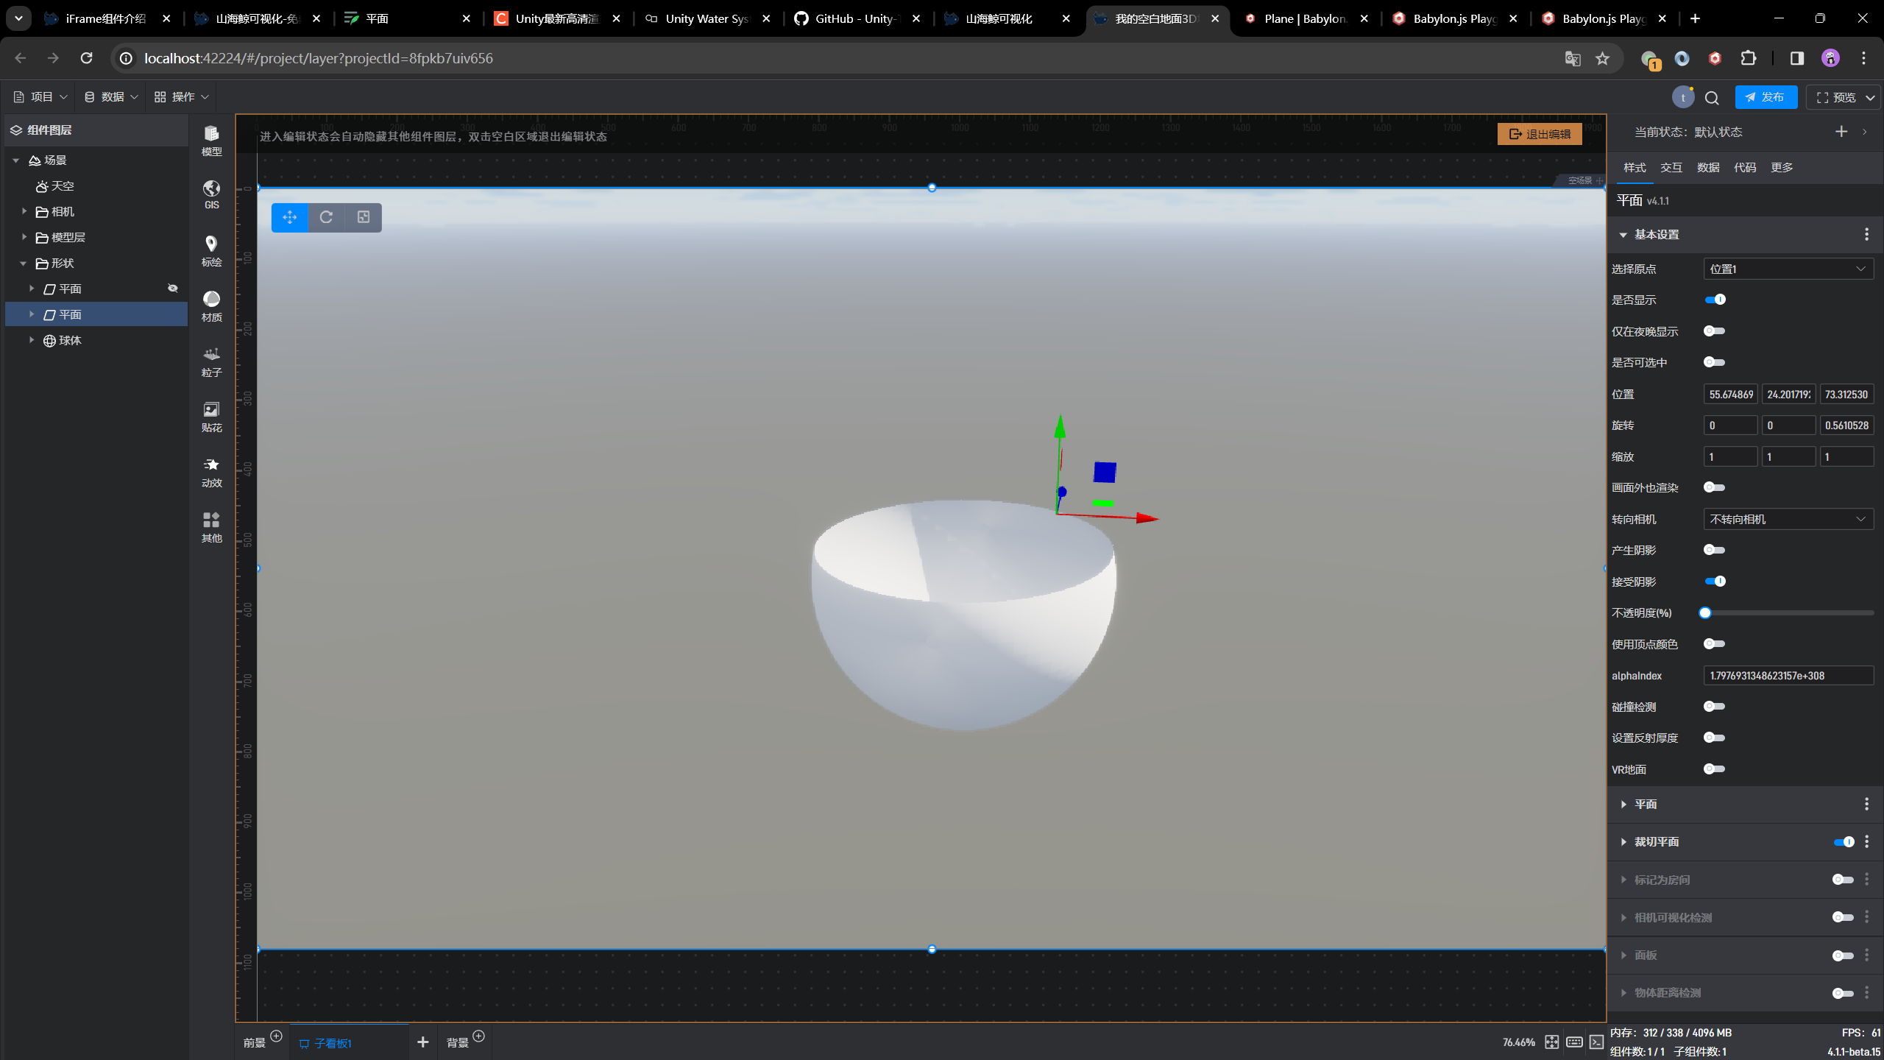This screenshot has width=1884, height=1060.
Task: Open the GIS globe icon
Action: click(x=211, y=194)
